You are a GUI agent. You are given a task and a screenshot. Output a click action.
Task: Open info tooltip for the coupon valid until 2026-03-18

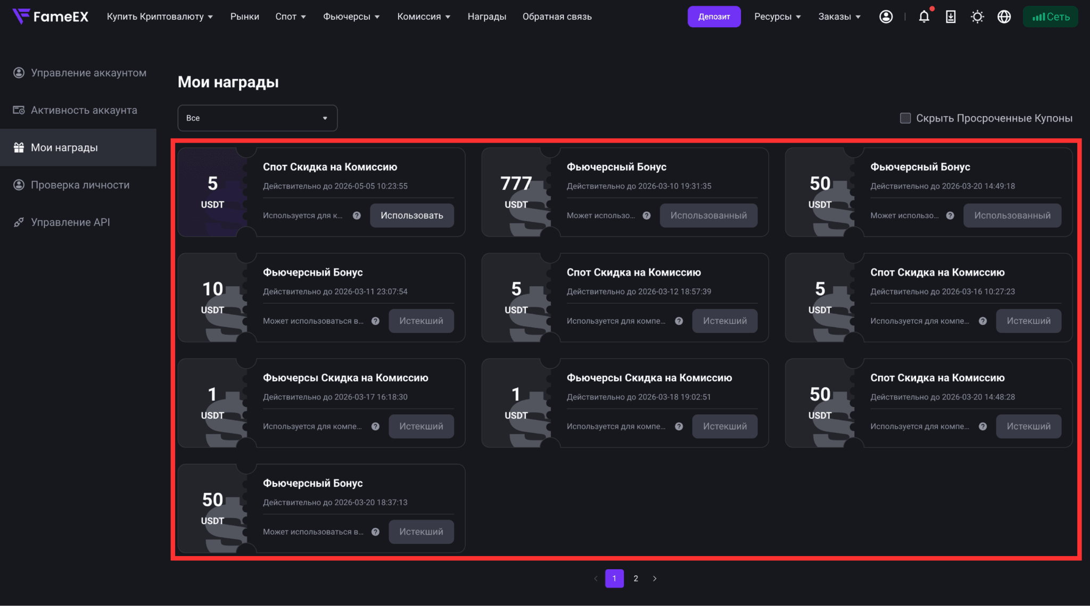(x=679, y=426)
